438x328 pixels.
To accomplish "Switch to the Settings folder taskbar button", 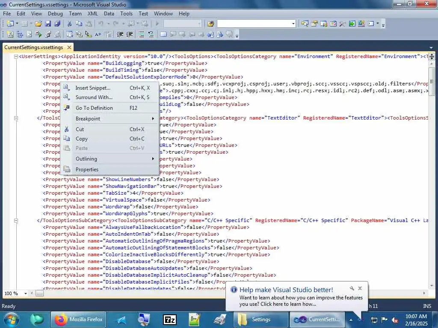I will [x=261, y=319].
